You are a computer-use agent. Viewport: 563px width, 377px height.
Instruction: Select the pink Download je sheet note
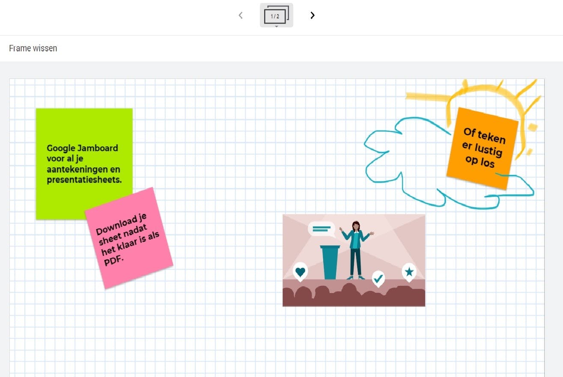(129, 237)
